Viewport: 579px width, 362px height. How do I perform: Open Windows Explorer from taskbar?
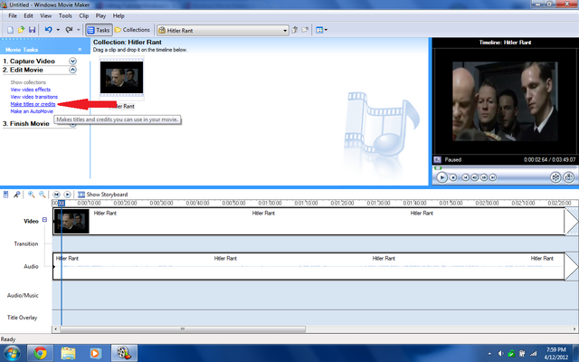point(68,353)
